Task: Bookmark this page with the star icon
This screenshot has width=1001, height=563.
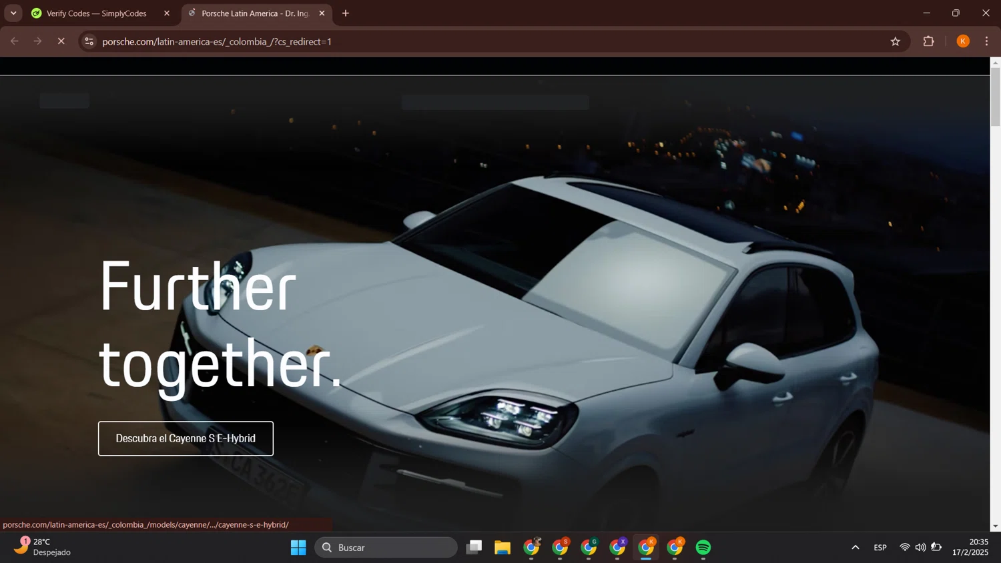Action: pyautogui.click(x=896, y=41)
